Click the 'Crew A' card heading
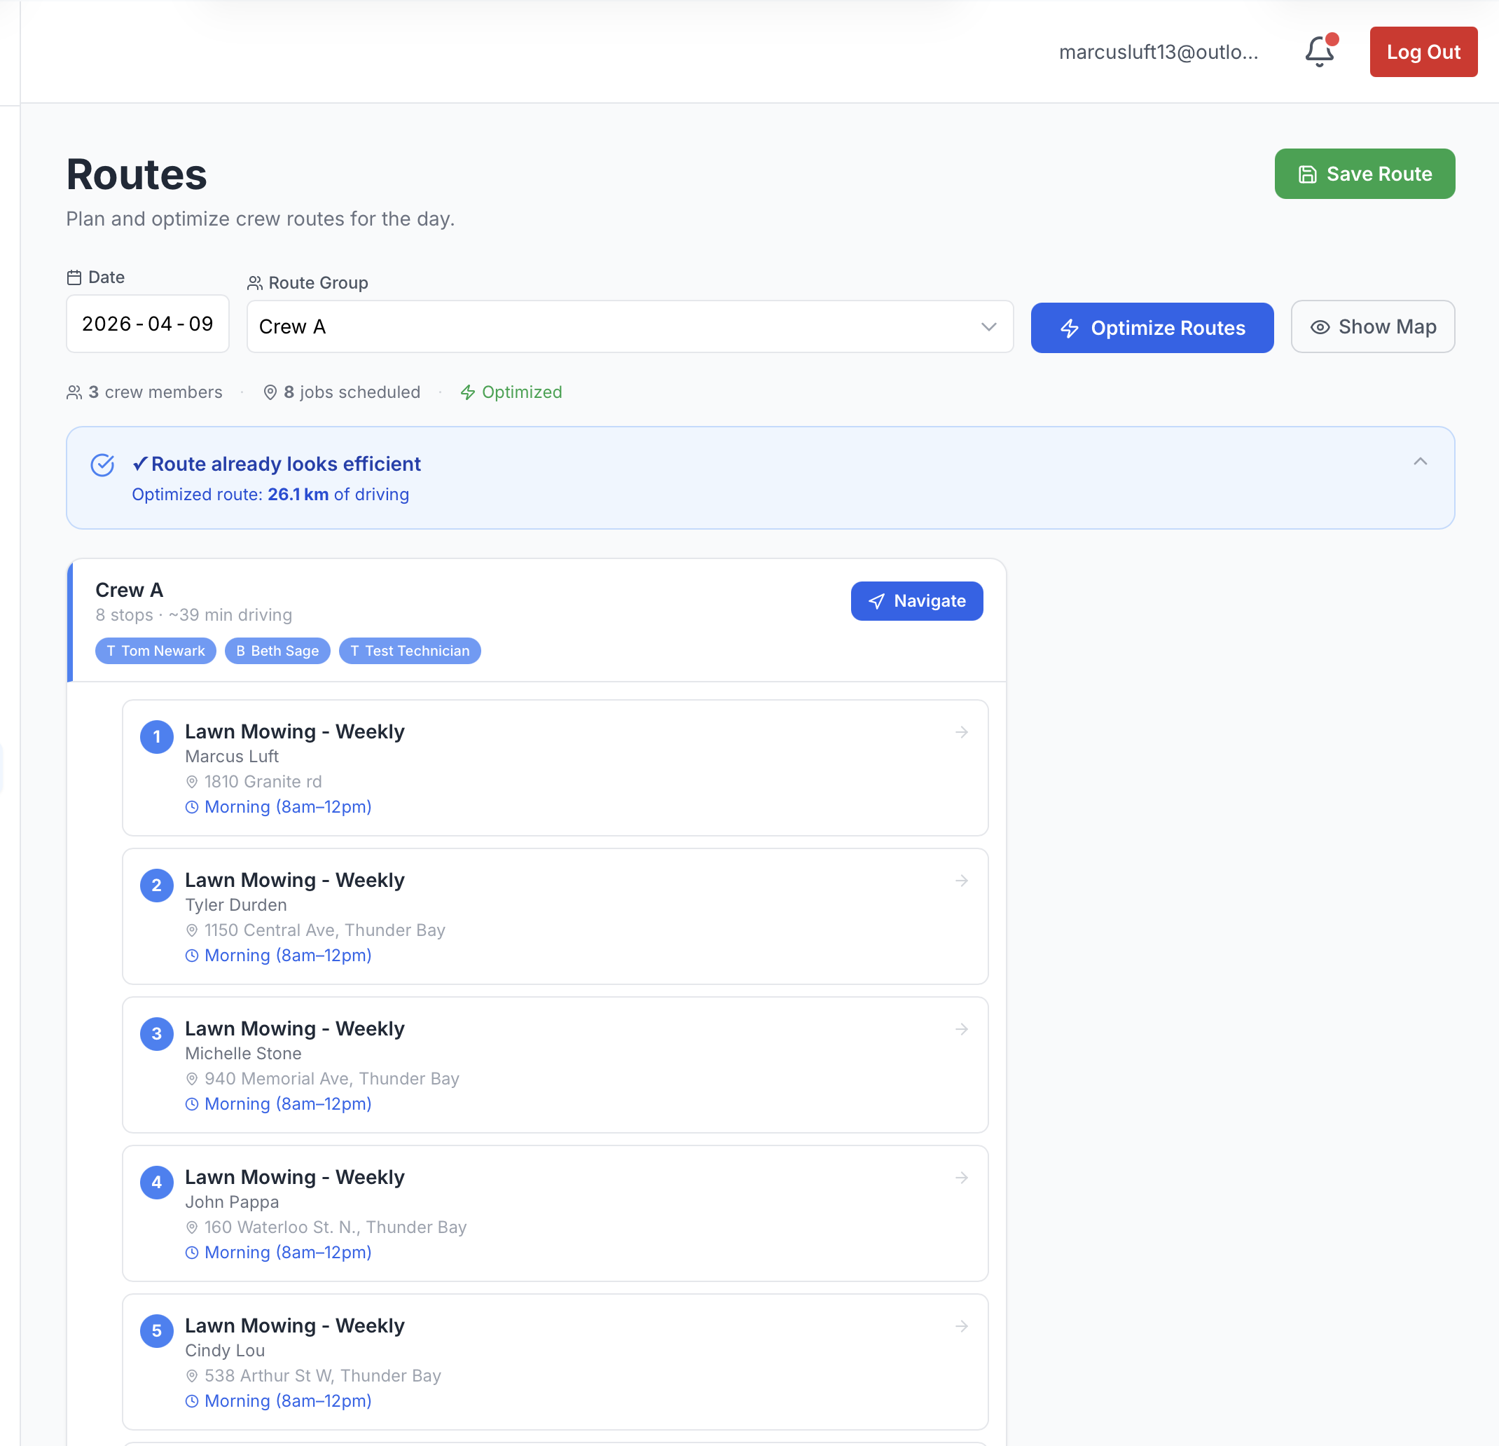 coord(130,590)
